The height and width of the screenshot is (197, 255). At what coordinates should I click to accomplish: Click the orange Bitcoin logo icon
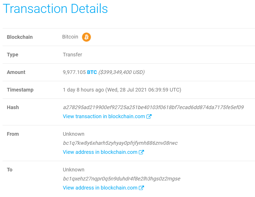86,37
